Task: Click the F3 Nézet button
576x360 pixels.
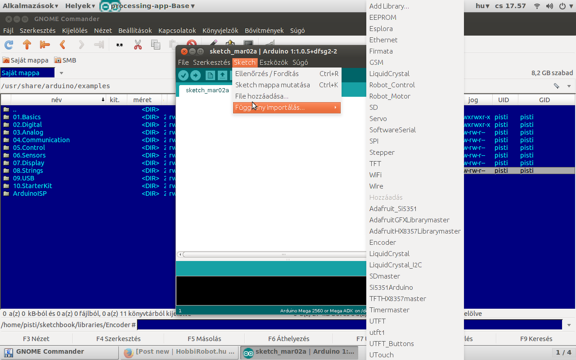Action: (36, 339)
